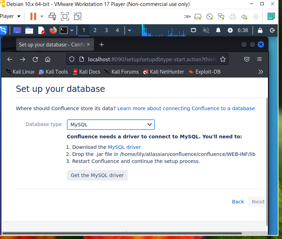Image resolution: width=282 pixels, height=239 pixels.
Task: Click the tracking protection shield icon
Action: (72, 59)
